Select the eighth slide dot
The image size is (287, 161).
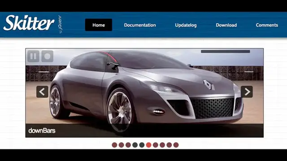click(x=162, y=145)
